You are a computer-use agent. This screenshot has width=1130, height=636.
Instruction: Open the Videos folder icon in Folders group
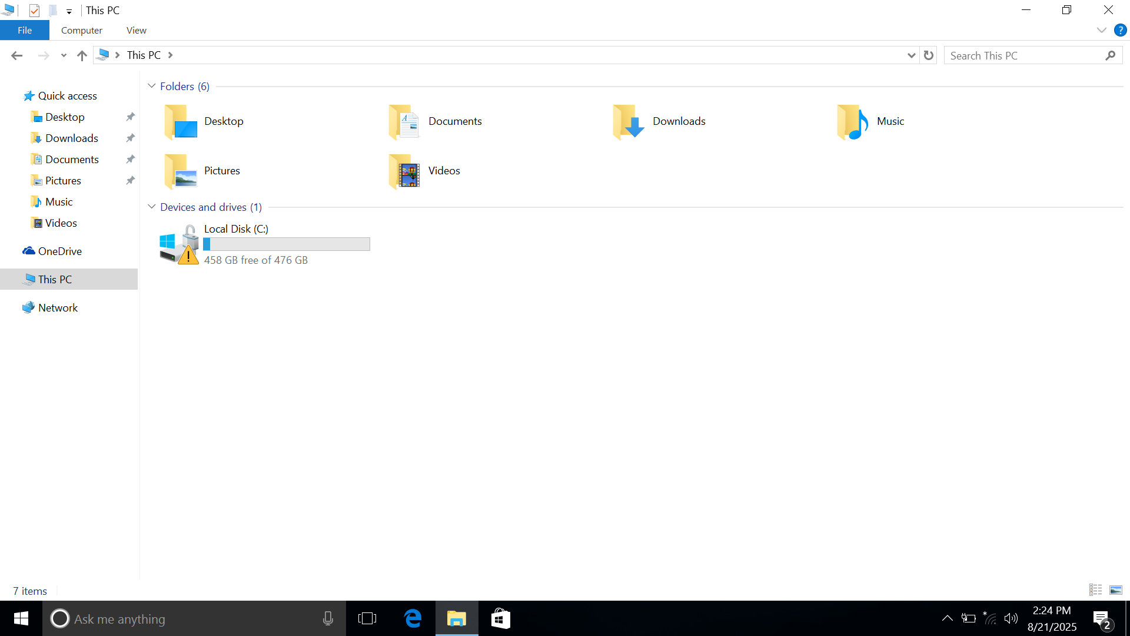(404, 171)
